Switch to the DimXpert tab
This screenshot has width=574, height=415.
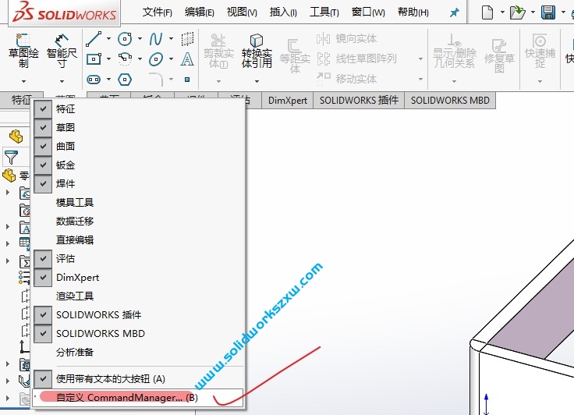[x=287, y=101]
